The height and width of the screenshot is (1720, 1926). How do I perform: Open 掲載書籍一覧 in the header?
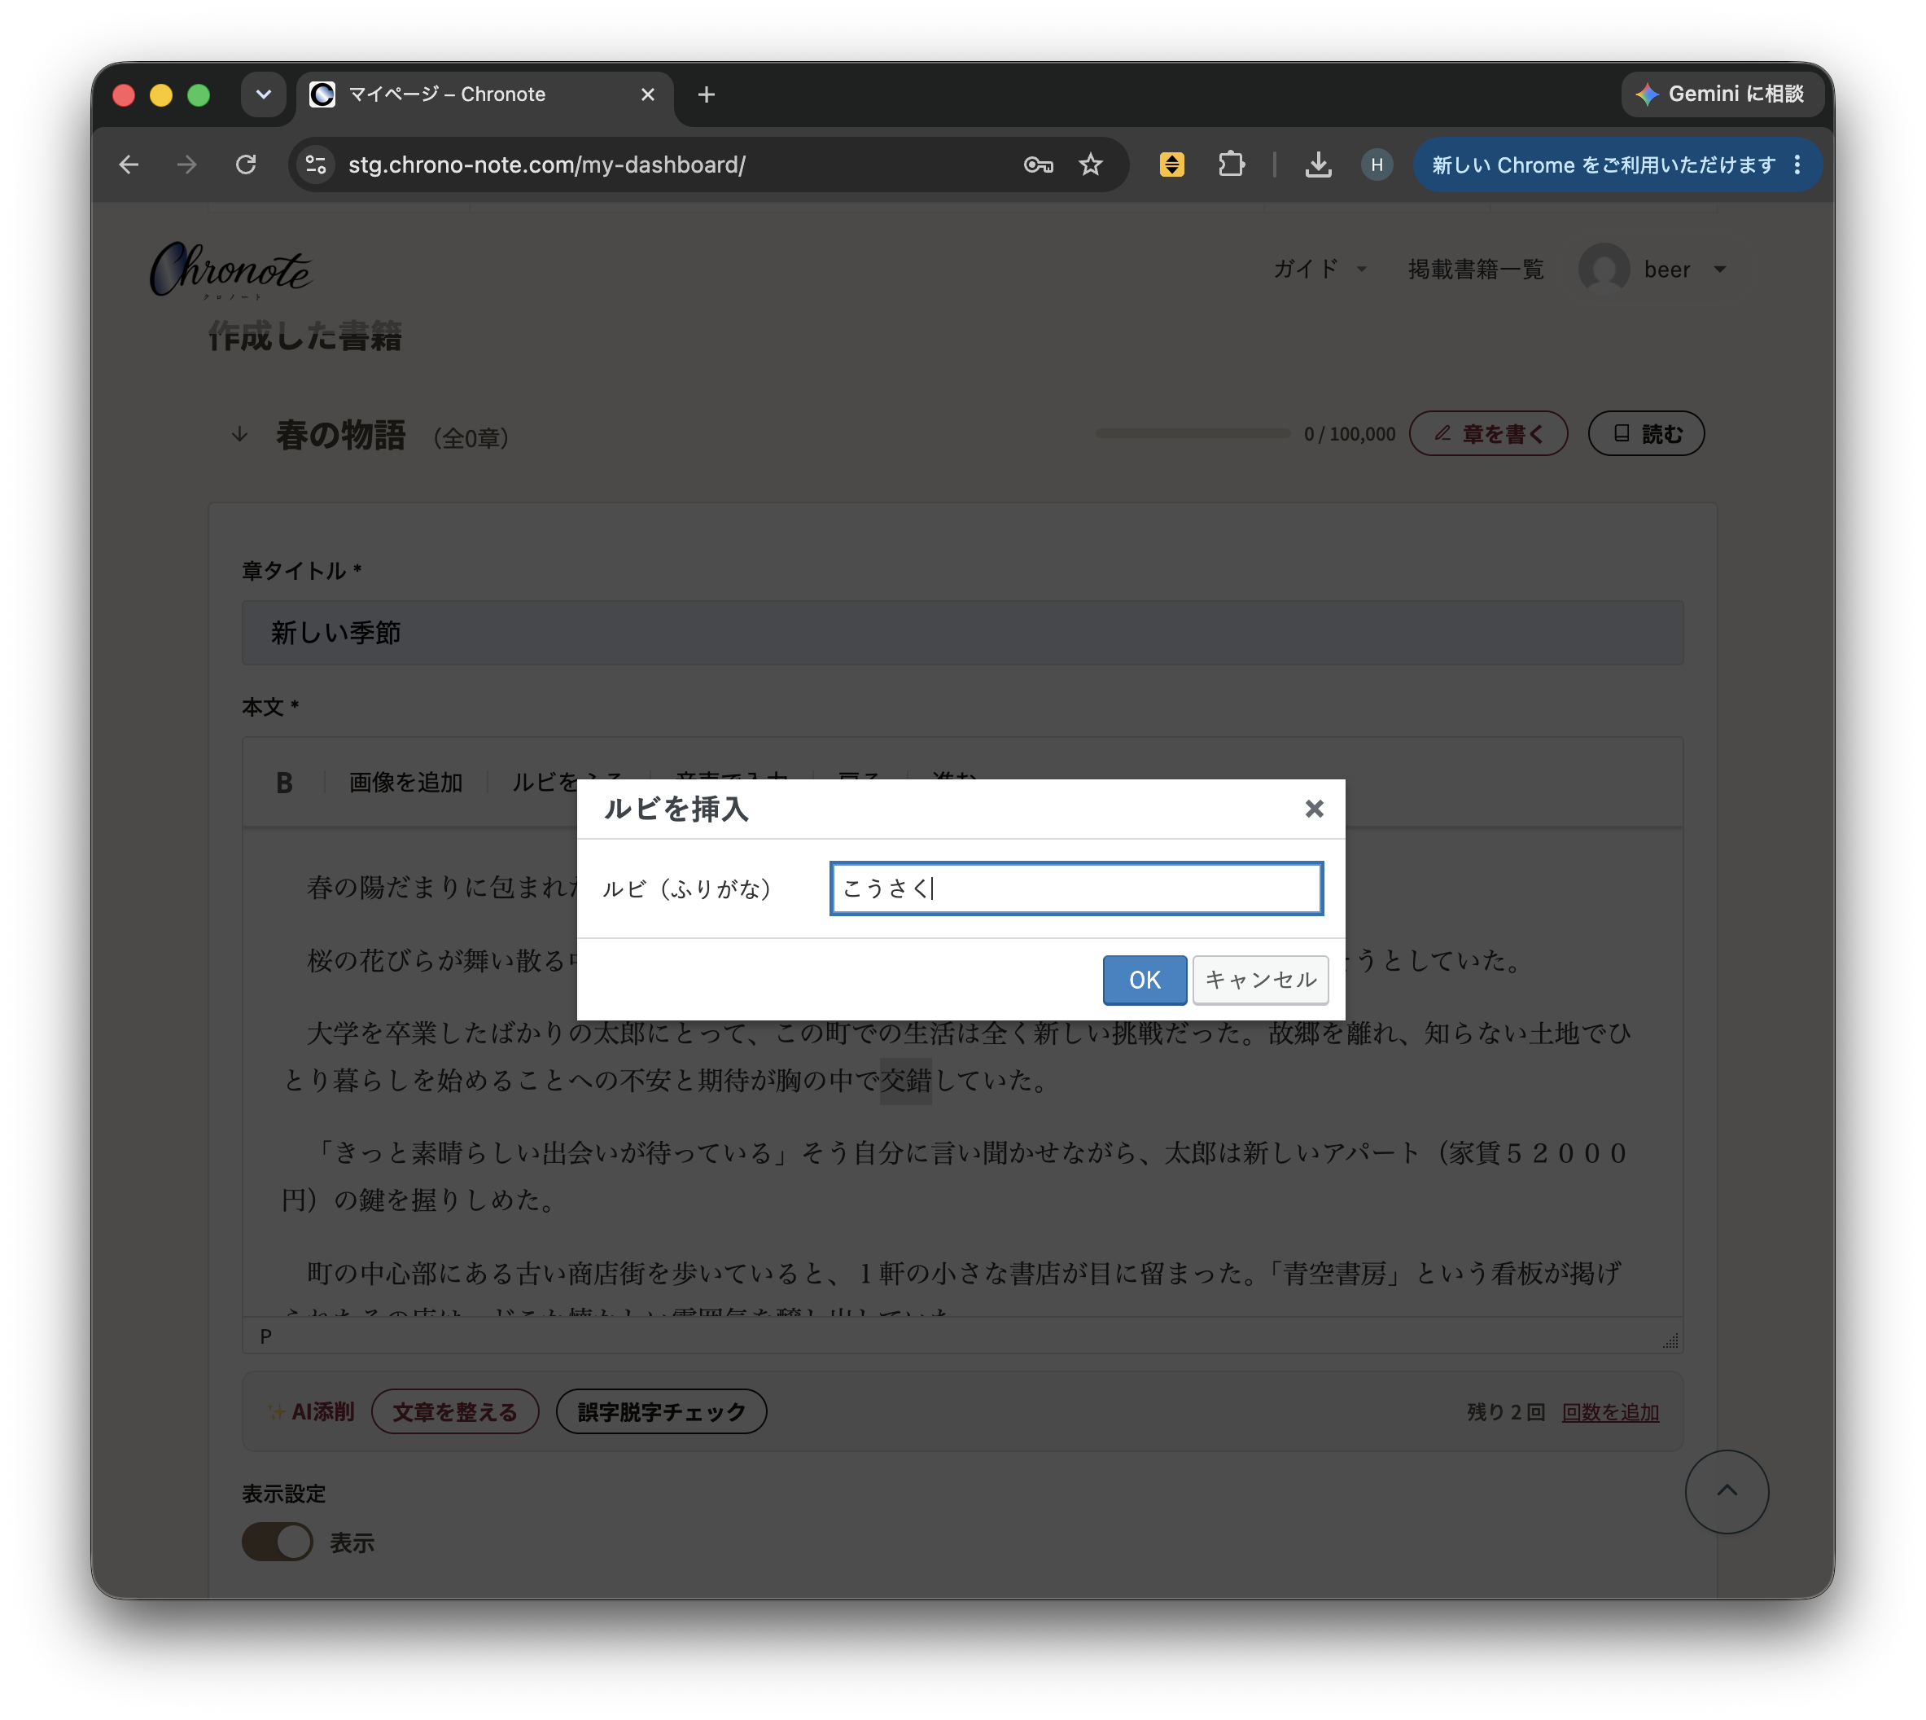tap(1476, 270)
